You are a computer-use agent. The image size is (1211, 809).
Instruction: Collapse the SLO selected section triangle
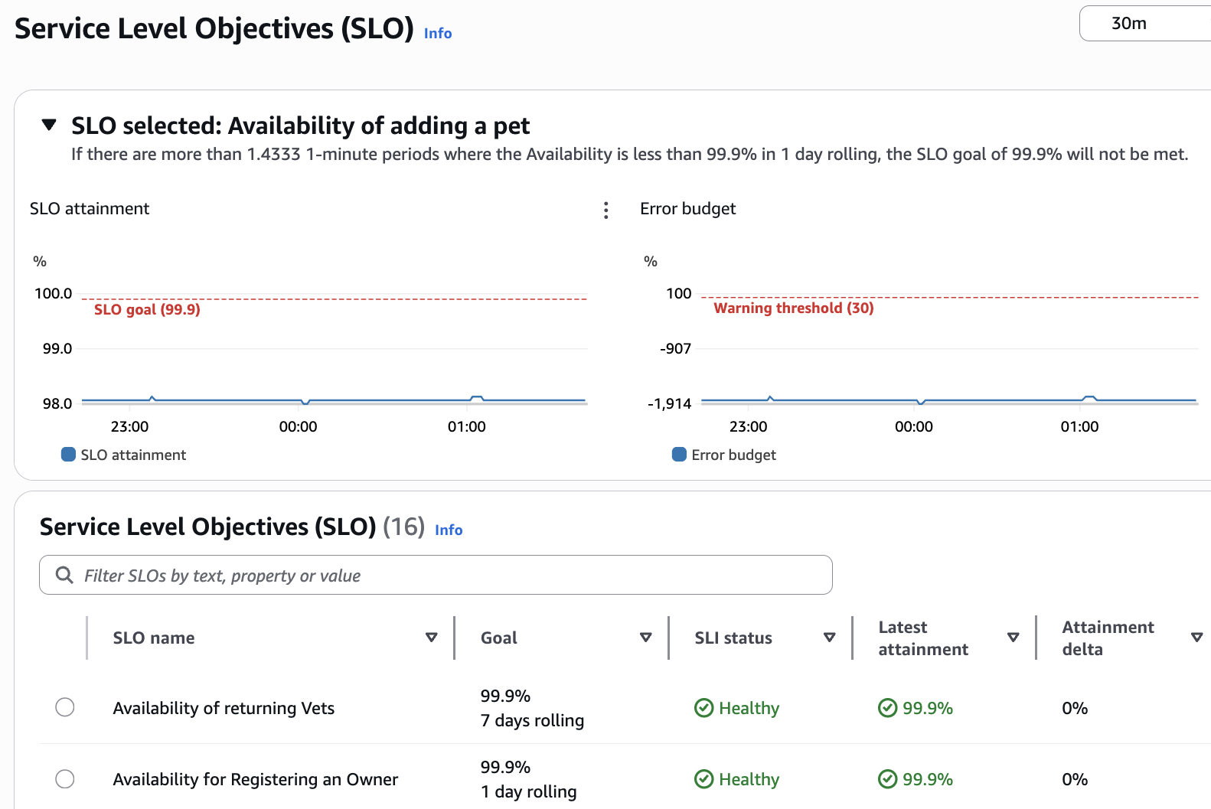tap(49, 125)
